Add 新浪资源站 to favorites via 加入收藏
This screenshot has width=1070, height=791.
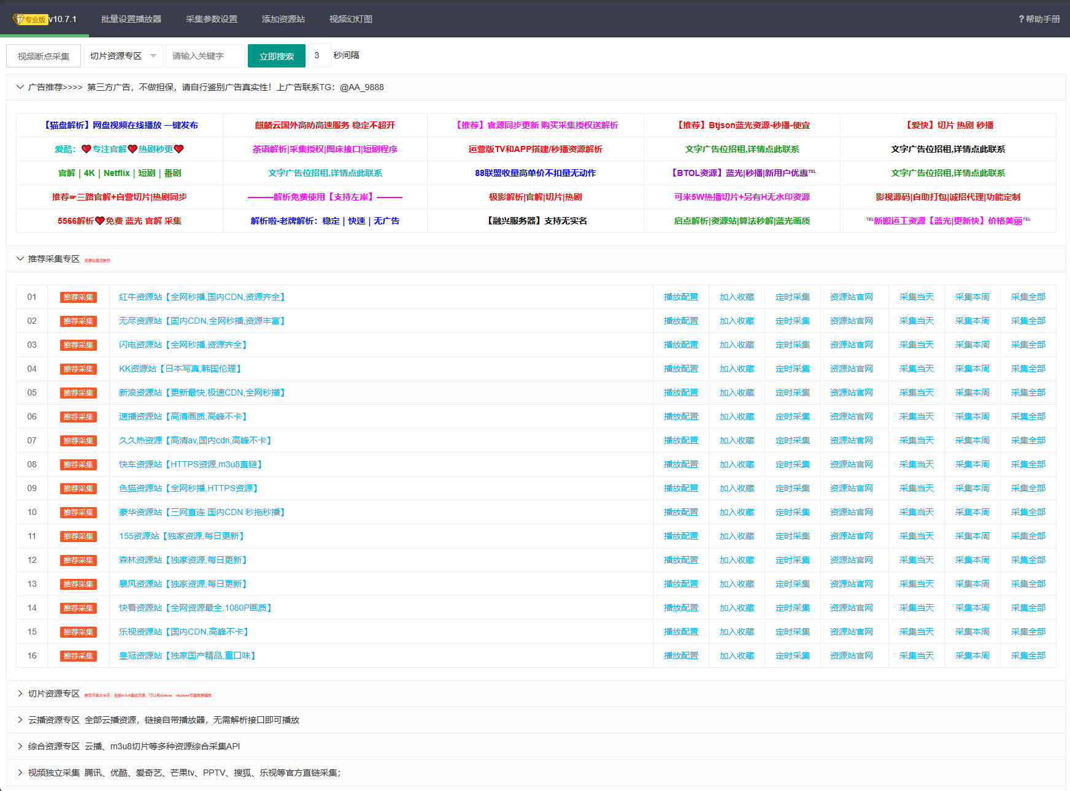pyautogui.click(x=737, y=392)
